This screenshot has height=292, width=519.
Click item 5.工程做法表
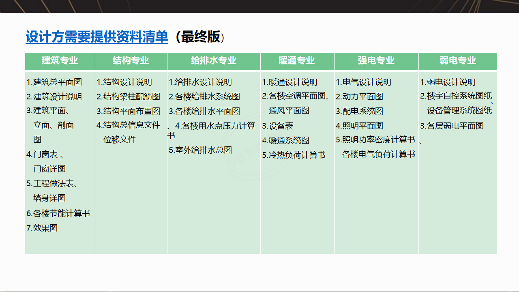tap(50, 183)
